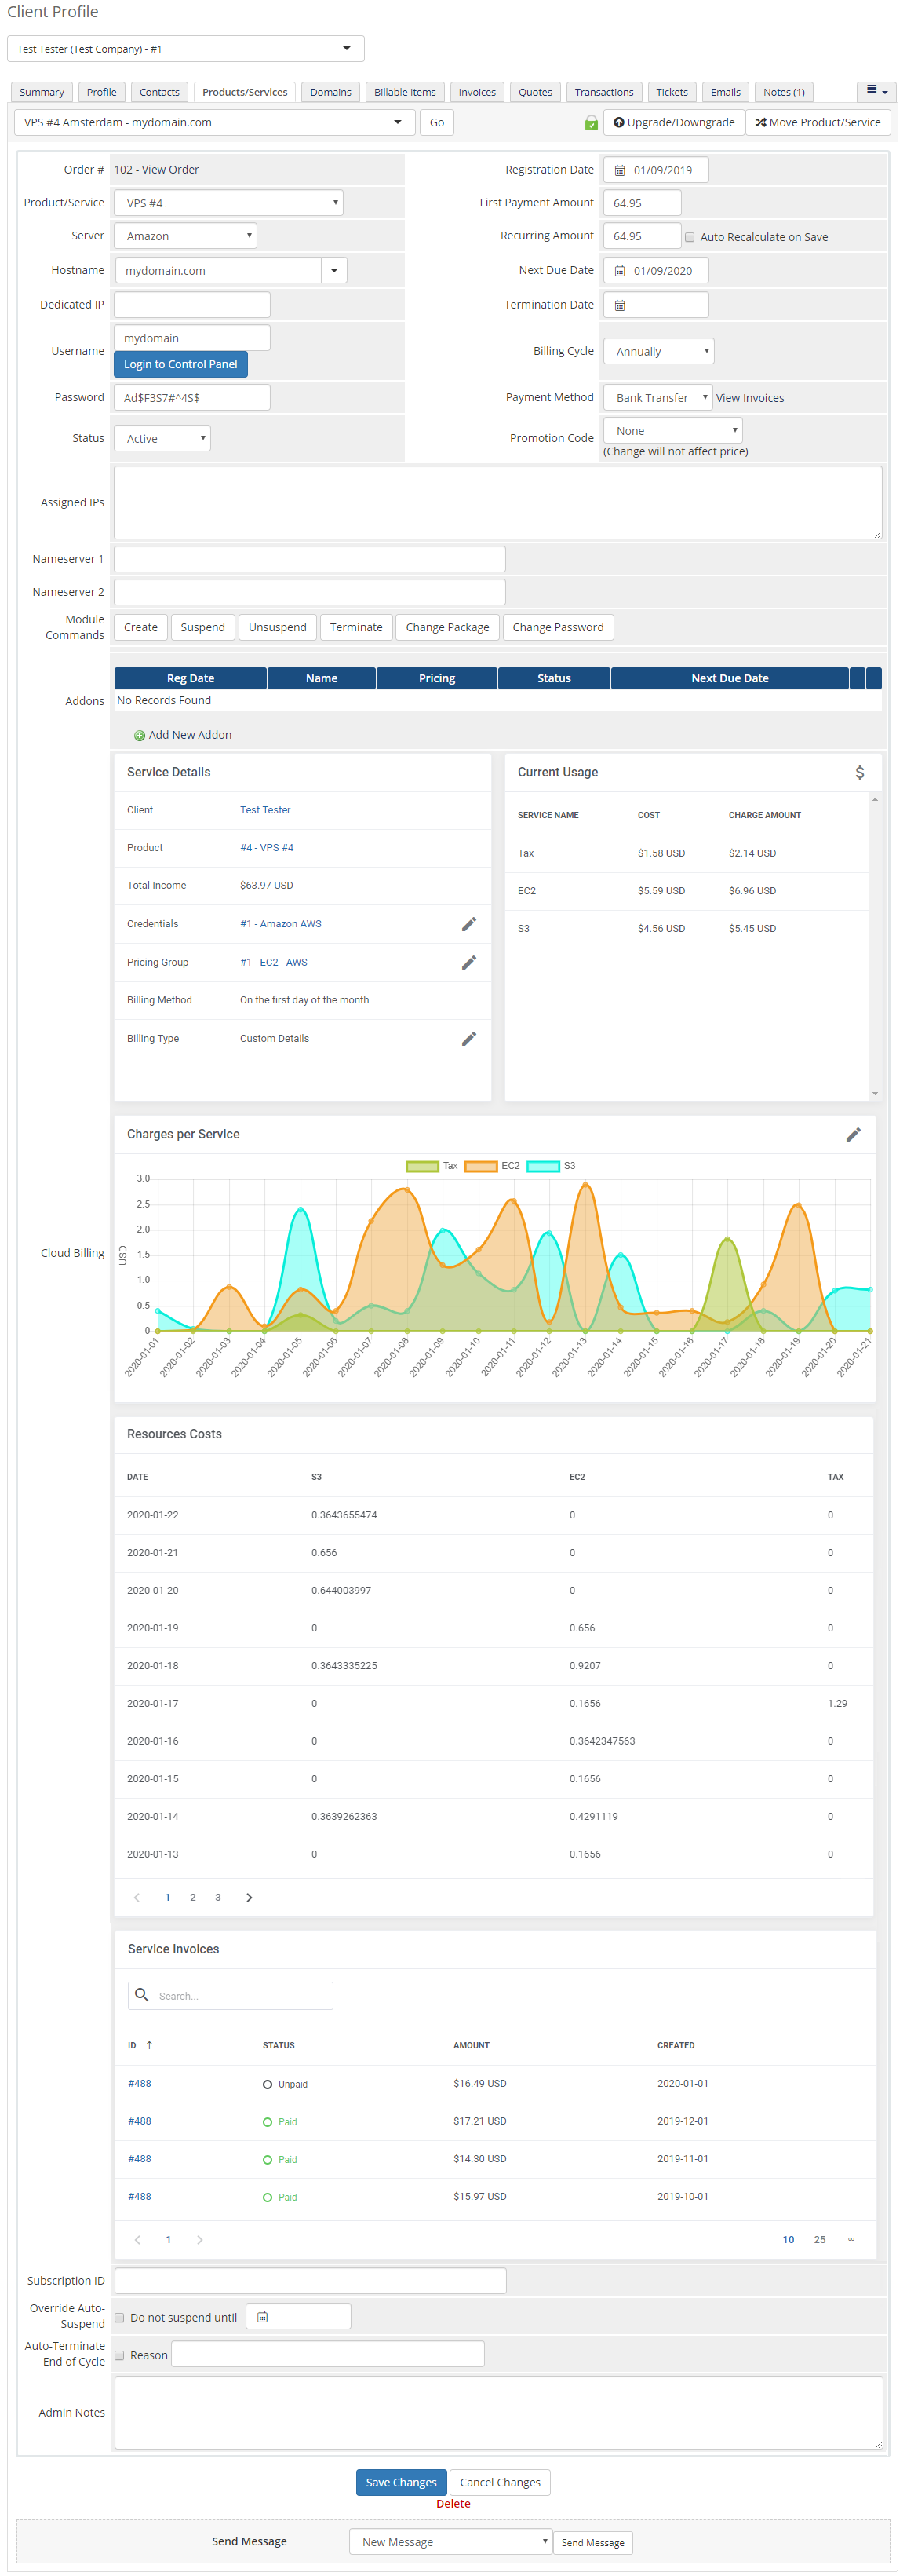The height and width of the screenshot is (2576, 907).
Task: Open the client selector dropdown
Action: click(x=186, y=49)
